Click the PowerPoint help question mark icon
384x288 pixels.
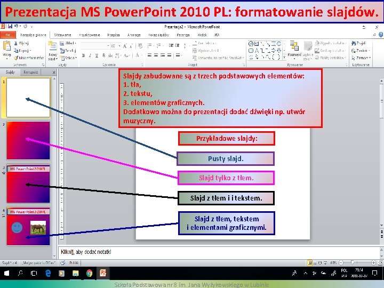click(381, 35)
